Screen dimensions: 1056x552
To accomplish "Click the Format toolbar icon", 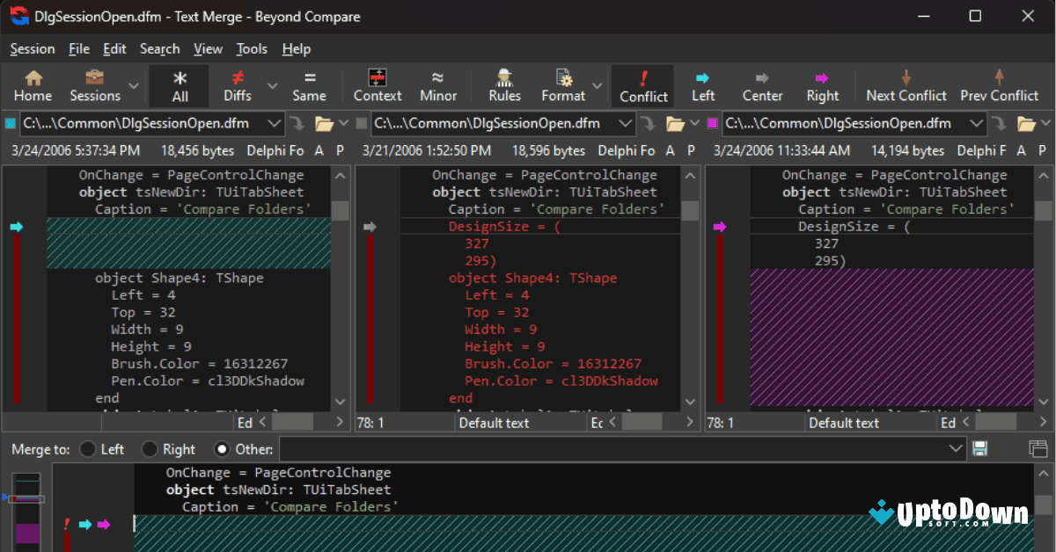I will pos(562,85).
